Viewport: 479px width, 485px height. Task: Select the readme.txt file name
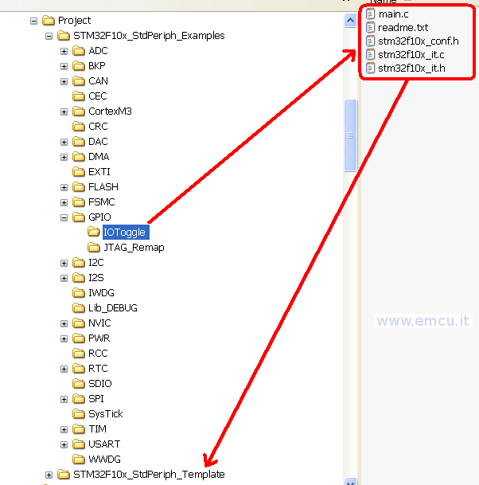point(403,28)
